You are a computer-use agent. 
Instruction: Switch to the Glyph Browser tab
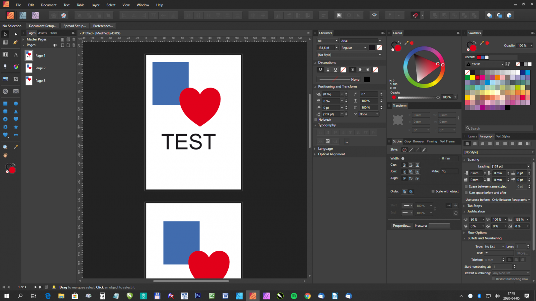point(414,141)
